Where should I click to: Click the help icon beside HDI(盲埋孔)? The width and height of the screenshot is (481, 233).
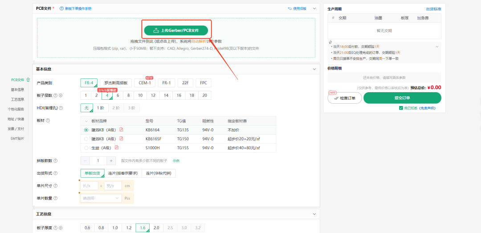click(x=61, y=108)
